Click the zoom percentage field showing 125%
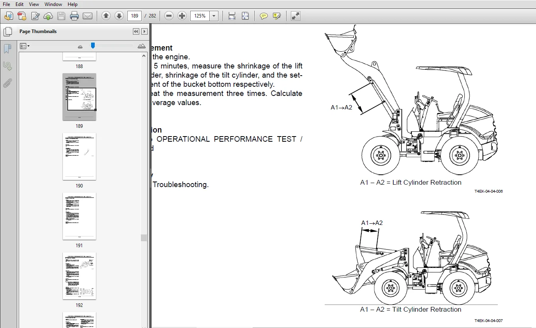 pos(200,16)
